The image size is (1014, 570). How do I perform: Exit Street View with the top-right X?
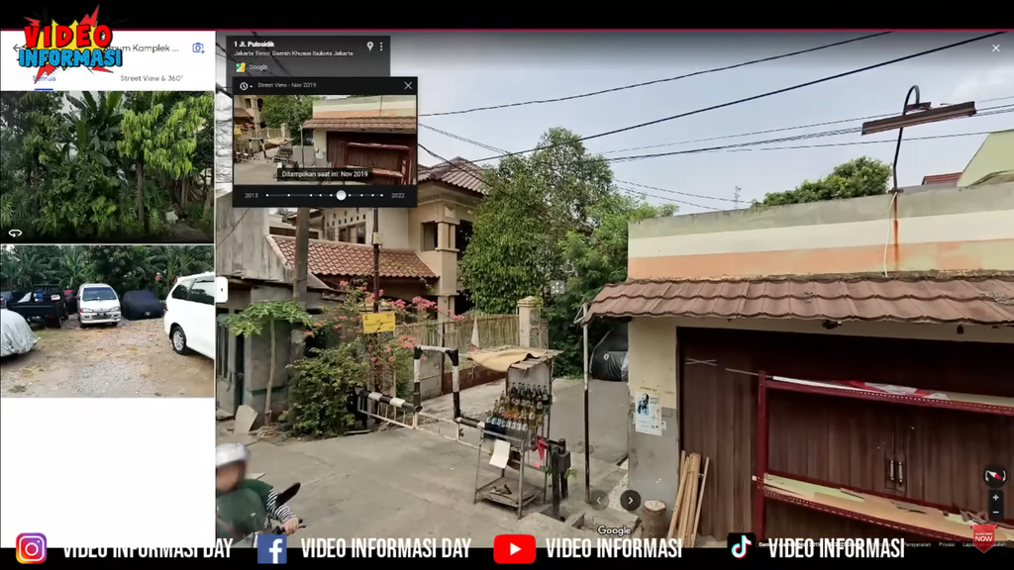tap(996, 47)
